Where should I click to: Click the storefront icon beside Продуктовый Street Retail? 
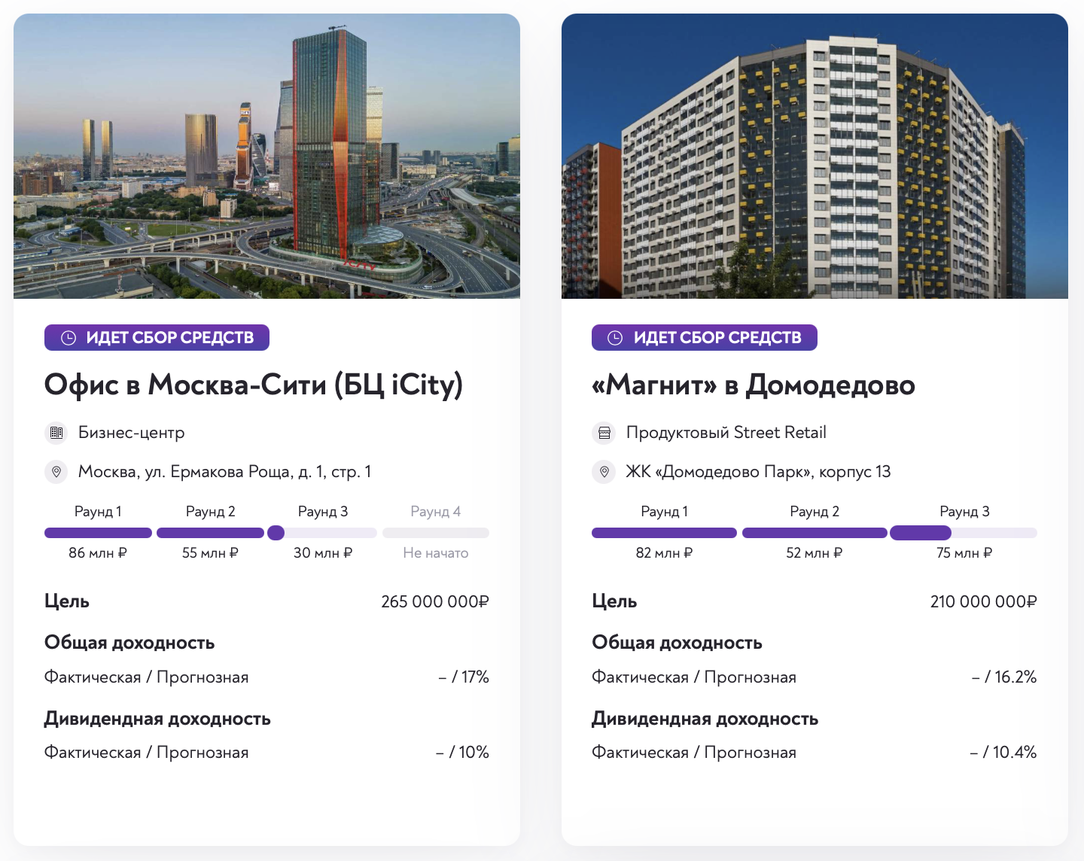point(604,433)
